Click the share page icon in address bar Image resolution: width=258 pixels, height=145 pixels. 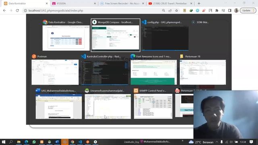click(170, 10)
